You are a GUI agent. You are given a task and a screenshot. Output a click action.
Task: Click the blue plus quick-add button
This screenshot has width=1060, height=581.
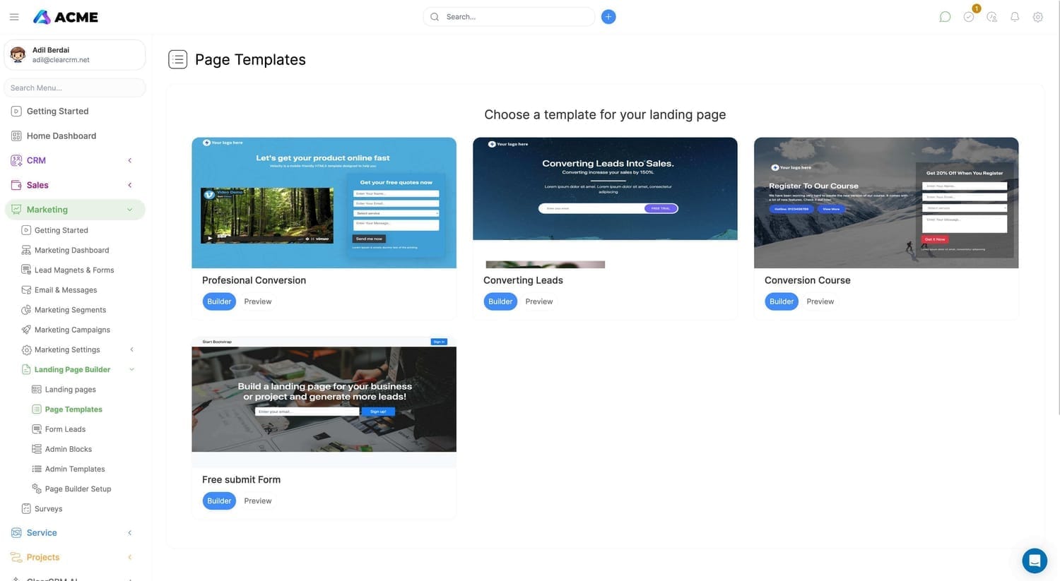coord(608,17)
